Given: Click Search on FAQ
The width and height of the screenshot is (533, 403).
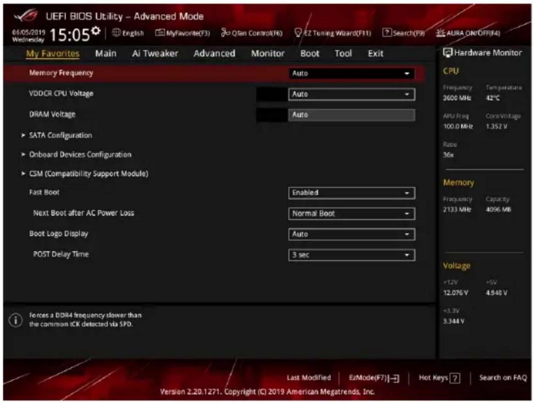Looking at the screenshot, I should click(x=503, y=377).
